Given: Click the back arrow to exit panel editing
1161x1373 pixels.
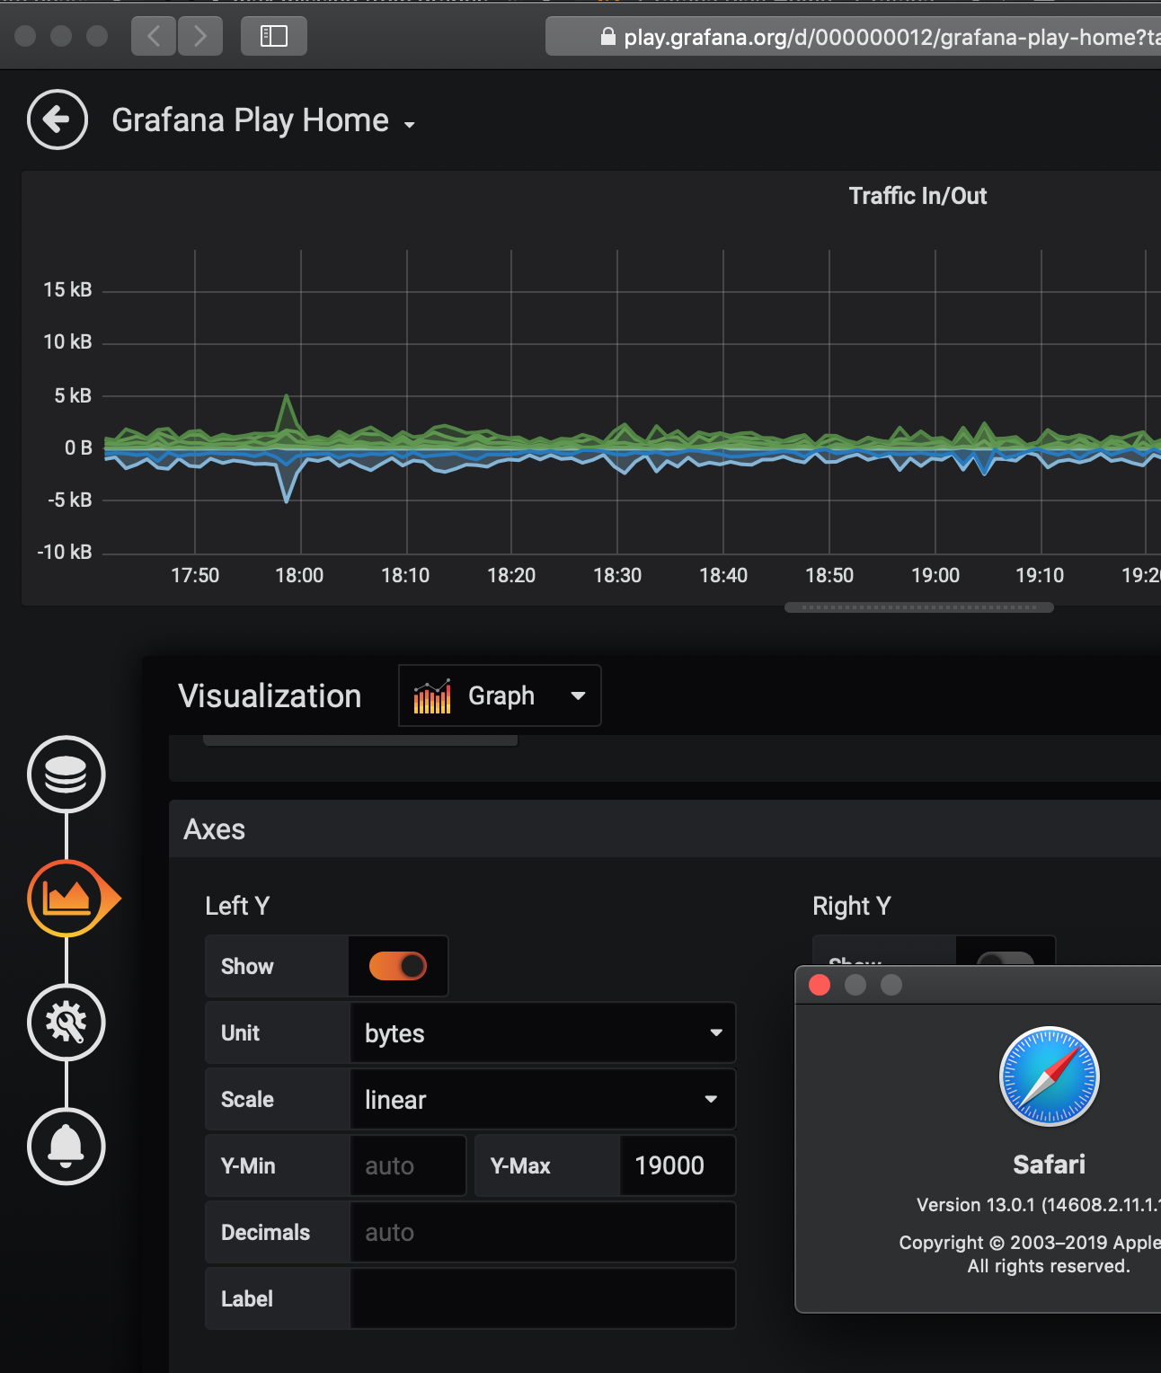Looking at the screenshot, I should [x=57, y=120].
